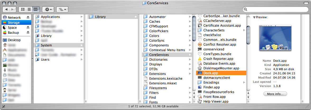Screen dimensions: 311x110
Task: Select the Extensions.kextcache file
Action: click(x=167, y=79)
